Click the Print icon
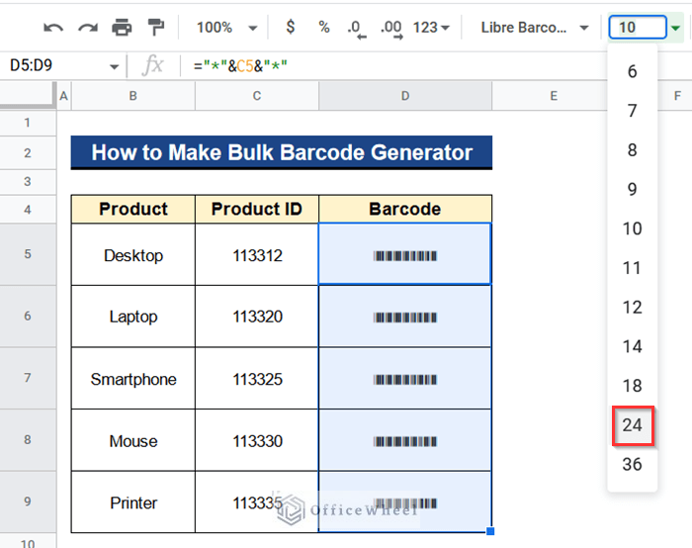 (x=122, y=28)
